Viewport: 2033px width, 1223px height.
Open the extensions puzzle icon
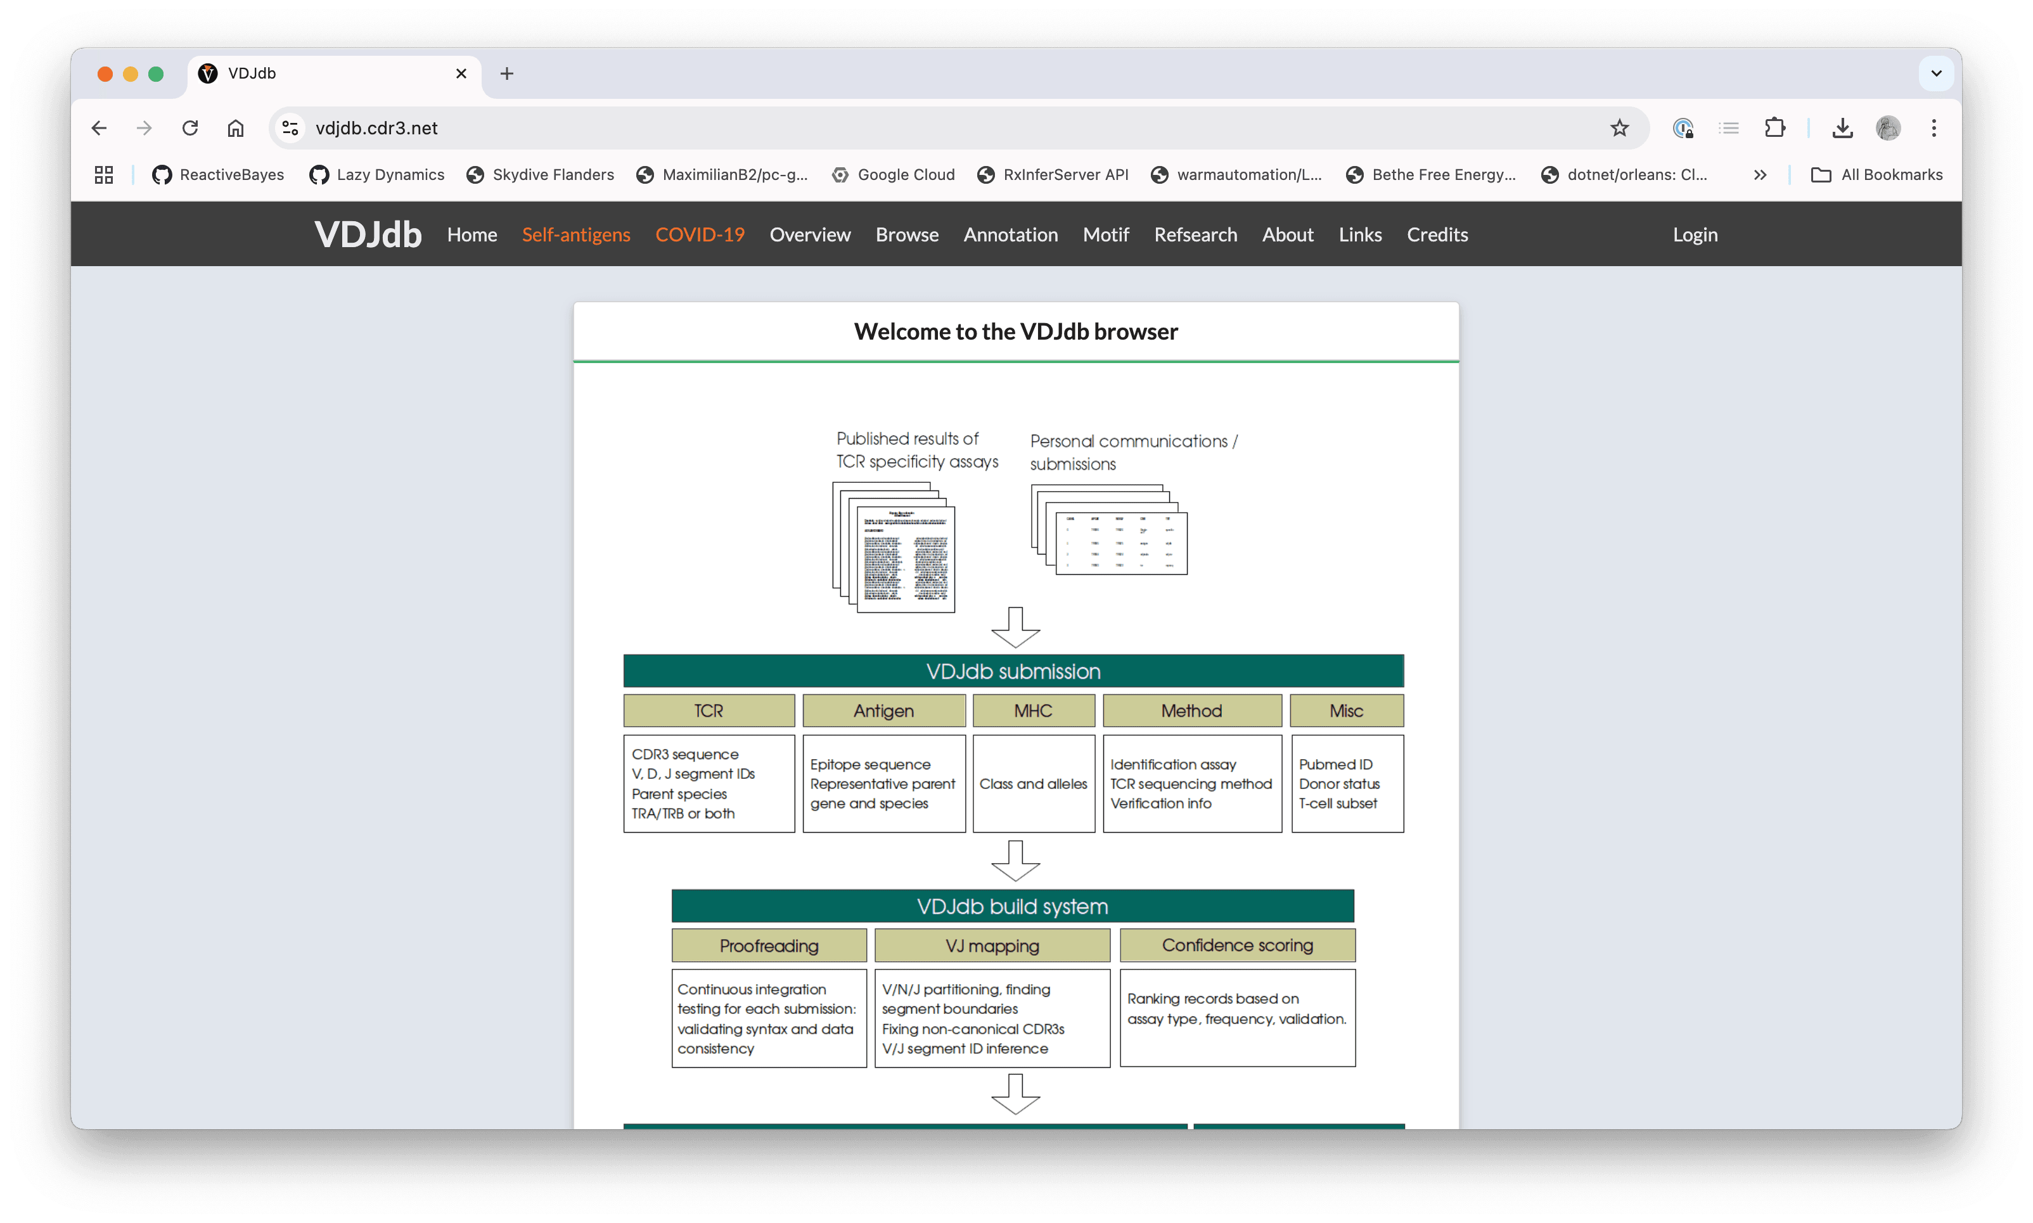click(x=1774, y=128)
